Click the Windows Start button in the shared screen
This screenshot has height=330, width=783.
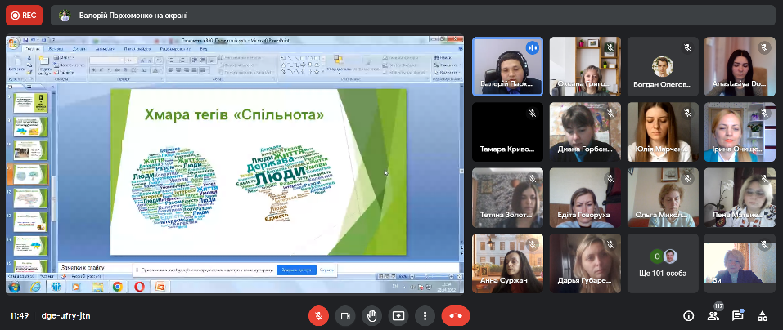pos(12,287)
